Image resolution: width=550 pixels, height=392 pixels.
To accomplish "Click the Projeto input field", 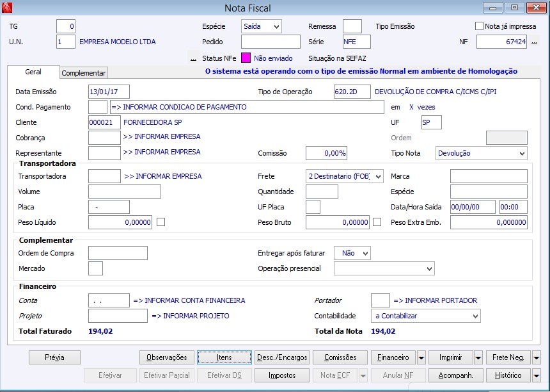I will pos(118,316).
